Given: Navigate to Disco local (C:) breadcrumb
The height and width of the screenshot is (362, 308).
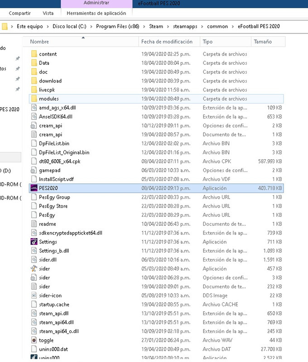Looking at the screenshot, I should pyautogui.click(x=69, y=26).
